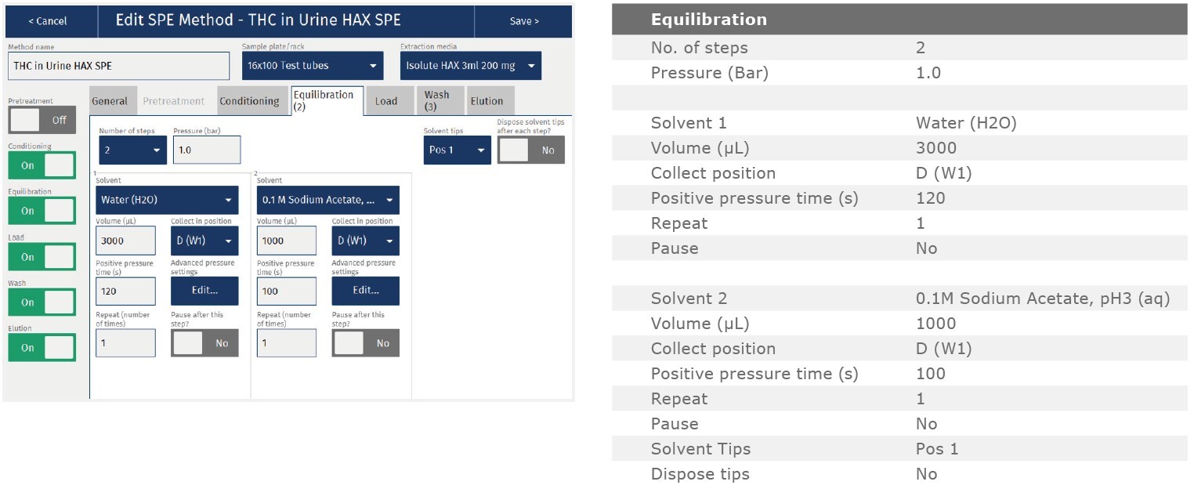The image size is (1194, 496).
Task: Edit advanced pressure settings for step 1
Action: 204,291
